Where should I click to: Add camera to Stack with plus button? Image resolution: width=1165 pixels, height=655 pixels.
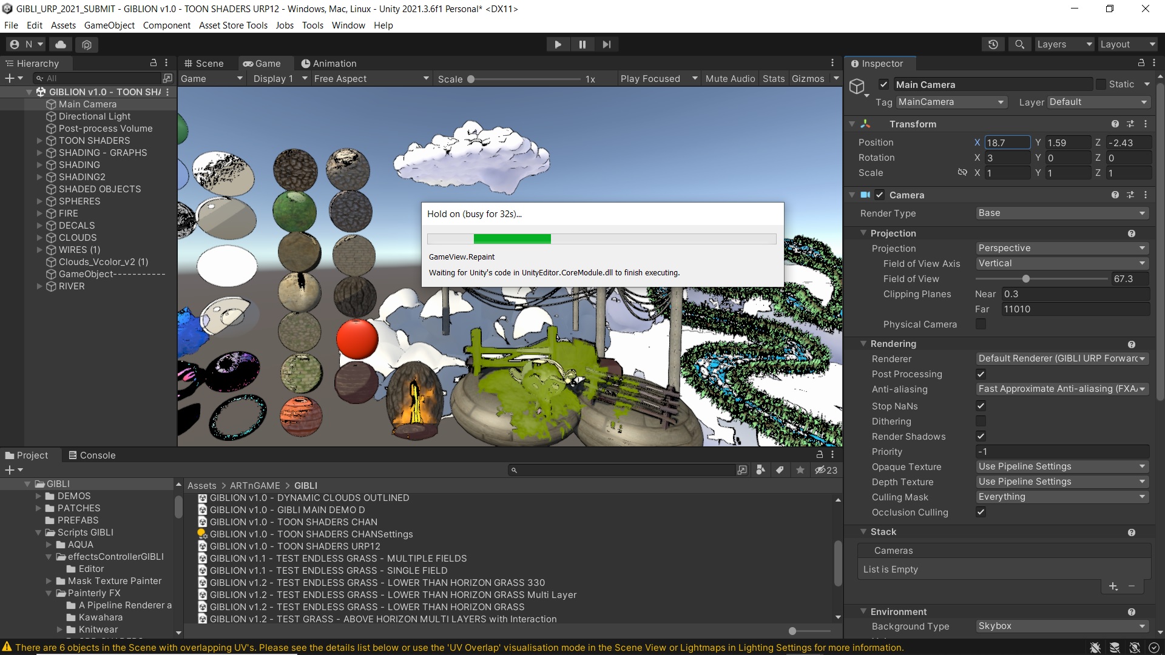(1113, 586)
